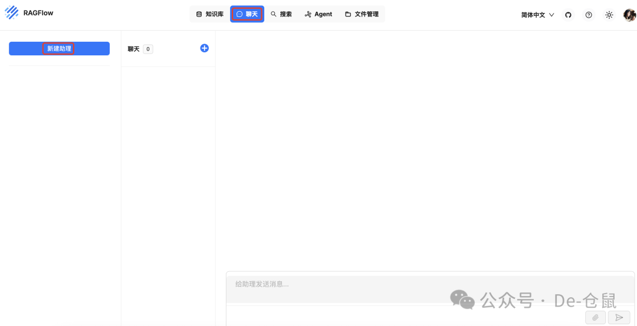Click the 新建助理 button
The width and height of the screenshot is (637, 326).
pos(60,49)
